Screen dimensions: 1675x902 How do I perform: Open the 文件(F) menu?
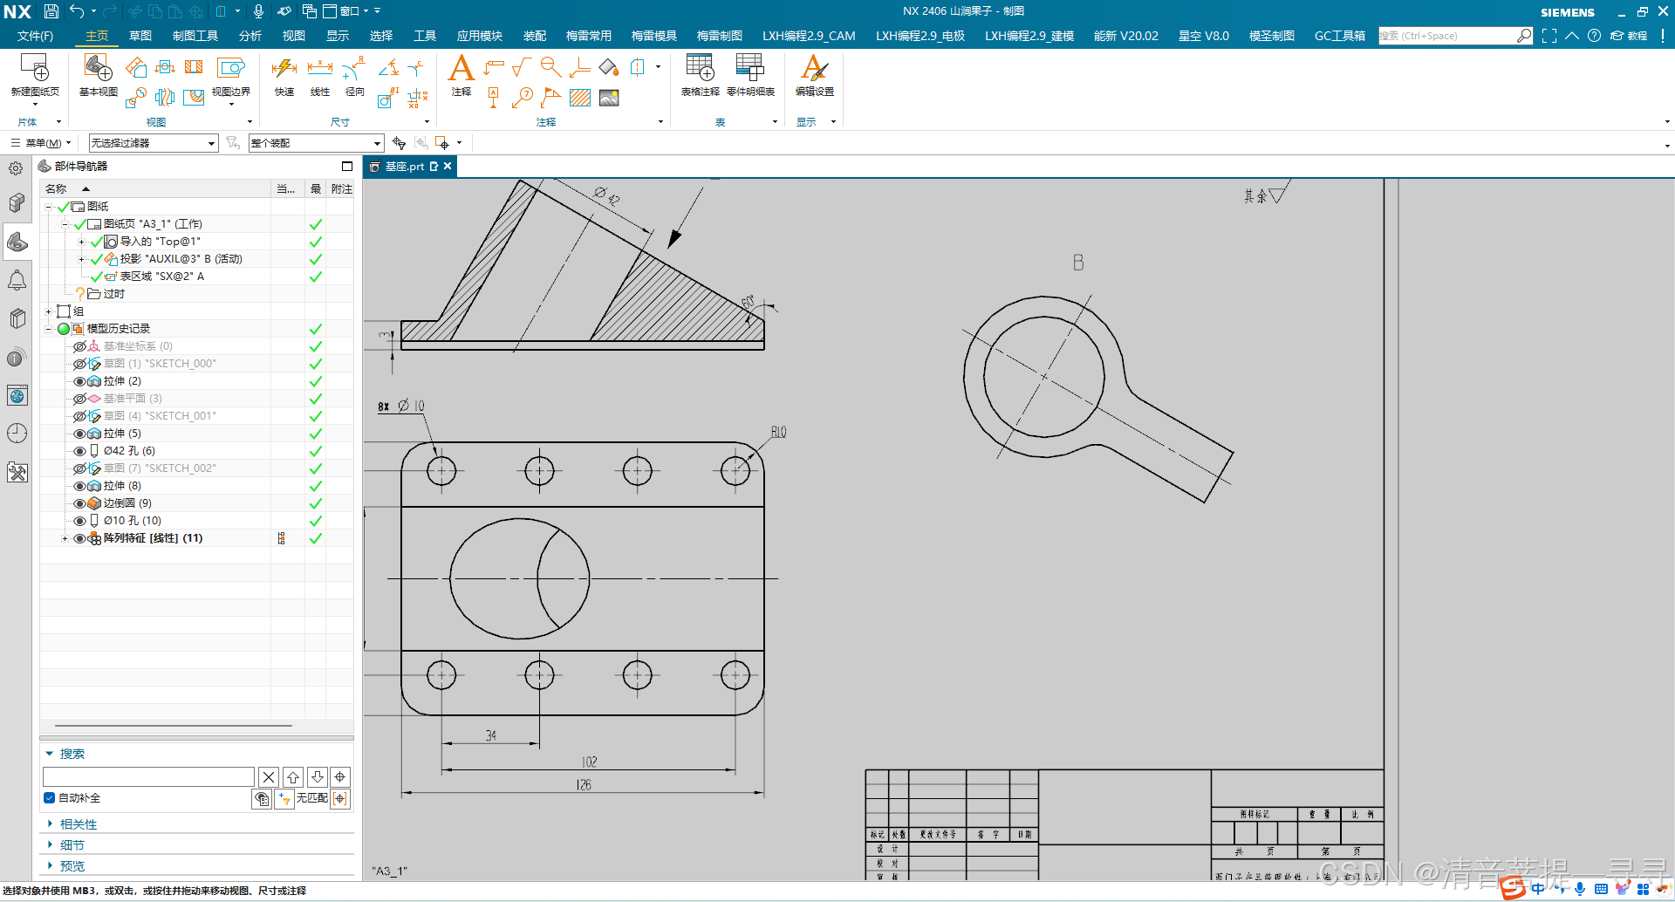[x=35, y=36]
